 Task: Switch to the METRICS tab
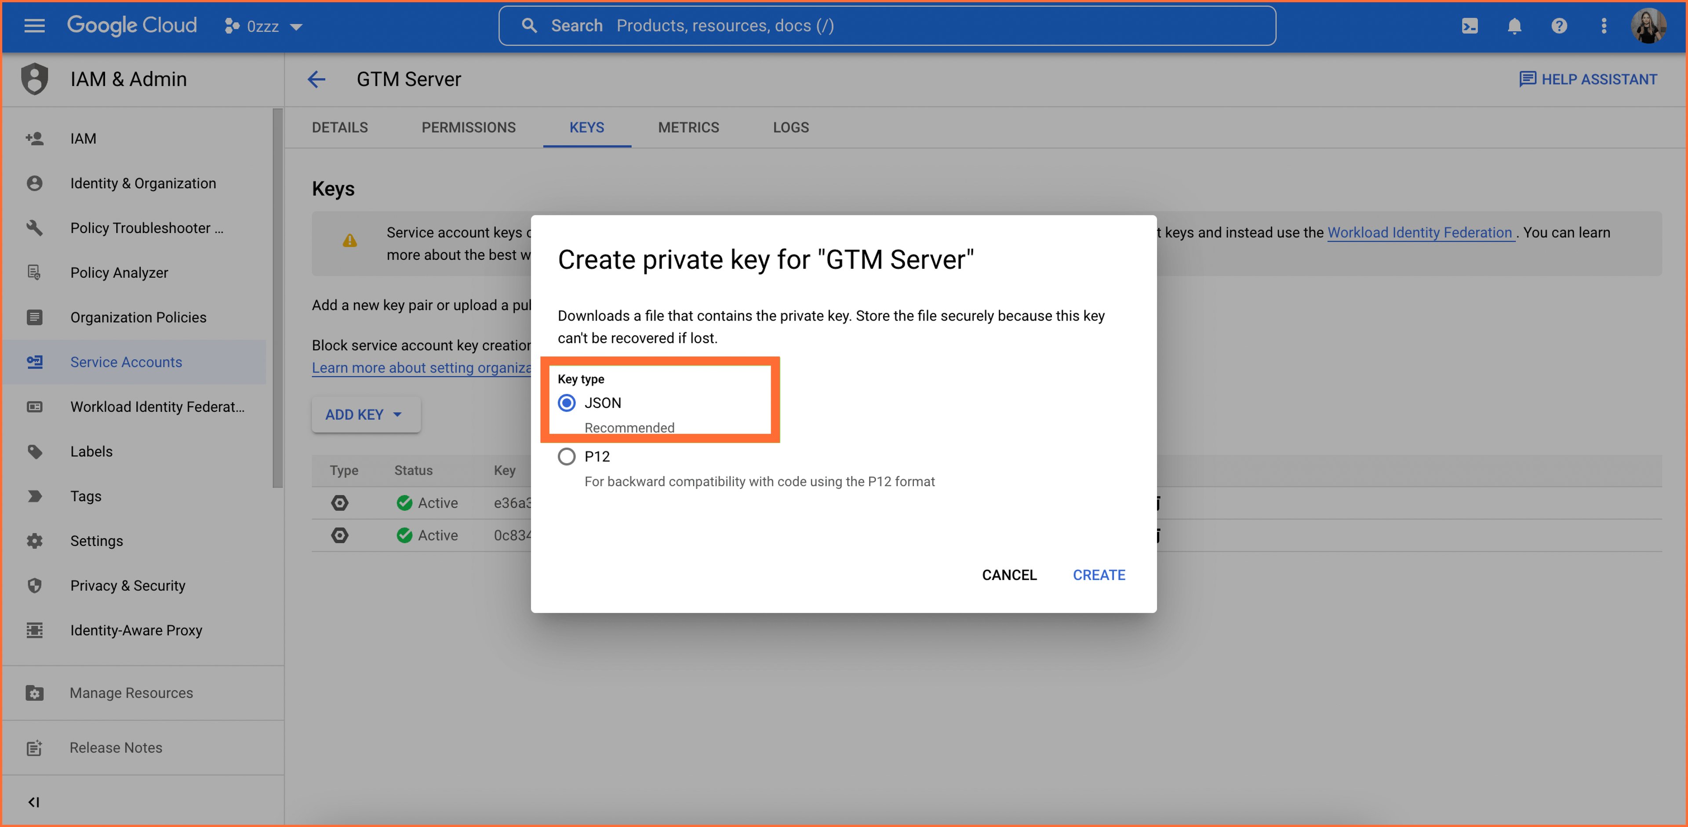tap(688, 127)
